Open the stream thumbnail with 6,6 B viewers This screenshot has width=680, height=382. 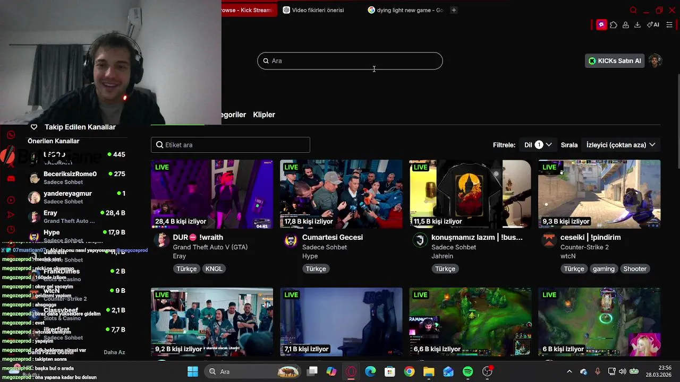(x=470, y=322)
